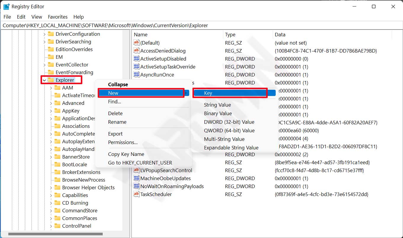Click the folder icon of BannerStore key
The image size is (403, 238).
57,157
